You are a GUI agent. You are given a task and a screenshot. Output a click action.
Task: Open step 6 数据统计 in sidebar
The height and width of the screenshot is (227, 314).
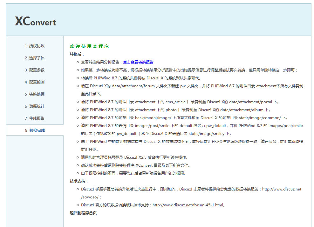coord(35,106)
